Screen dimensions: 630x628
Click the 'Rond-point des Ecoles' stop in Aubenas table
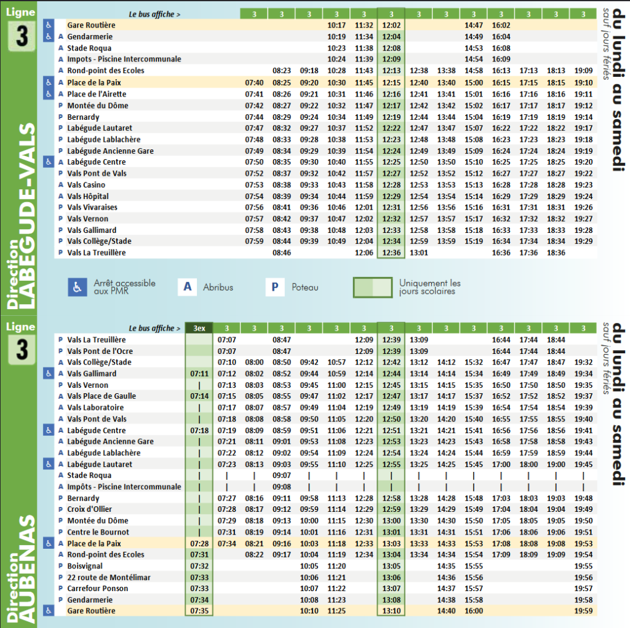pyautogui.click(x=106, y=554)
